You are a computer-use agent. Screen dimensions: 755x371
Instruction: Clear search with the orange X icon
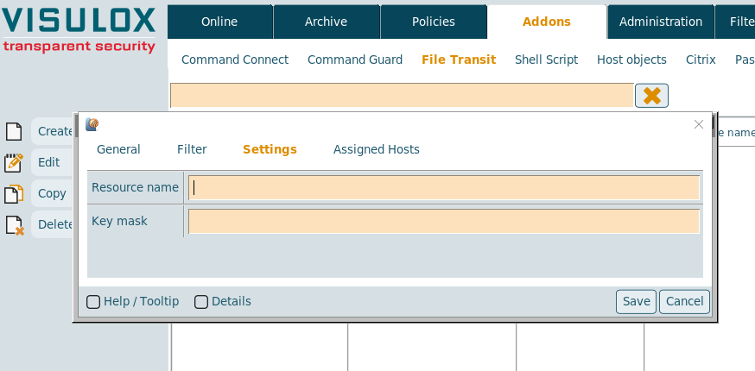[x=651, y=96]
